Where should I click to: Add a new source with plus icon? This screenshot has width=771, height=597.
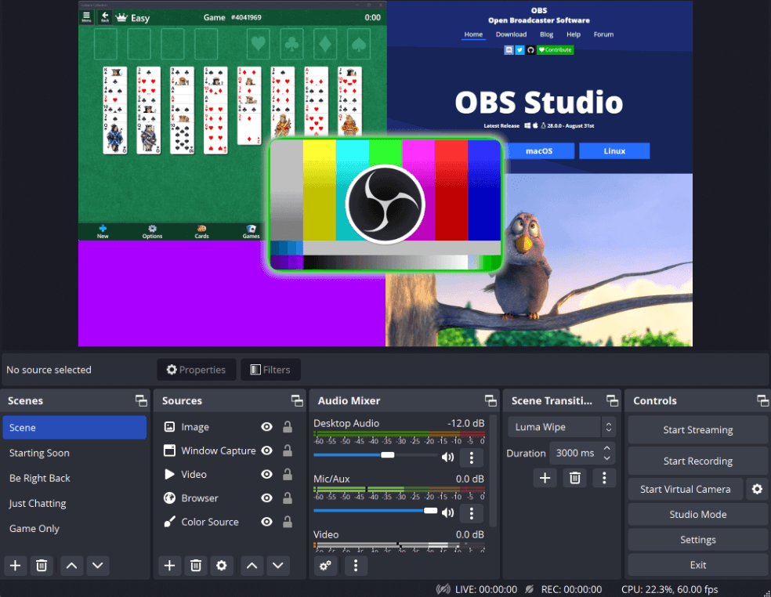click(170, 566)
